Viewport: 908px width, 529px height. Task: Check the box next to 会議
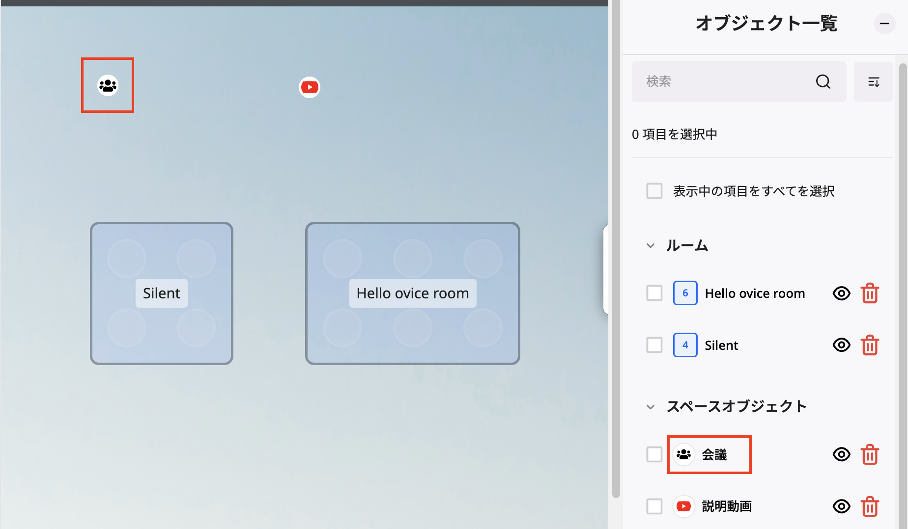coord(654,454)
